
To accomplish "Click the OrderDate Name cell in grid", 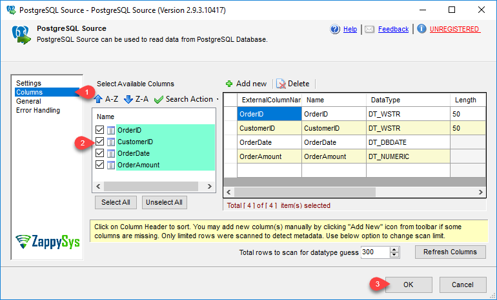I will tap(334, 142).
